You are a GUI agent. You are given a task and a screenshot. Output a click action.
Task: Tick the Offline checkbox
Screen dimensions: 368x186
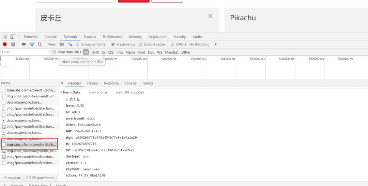[x=172, y=44]
